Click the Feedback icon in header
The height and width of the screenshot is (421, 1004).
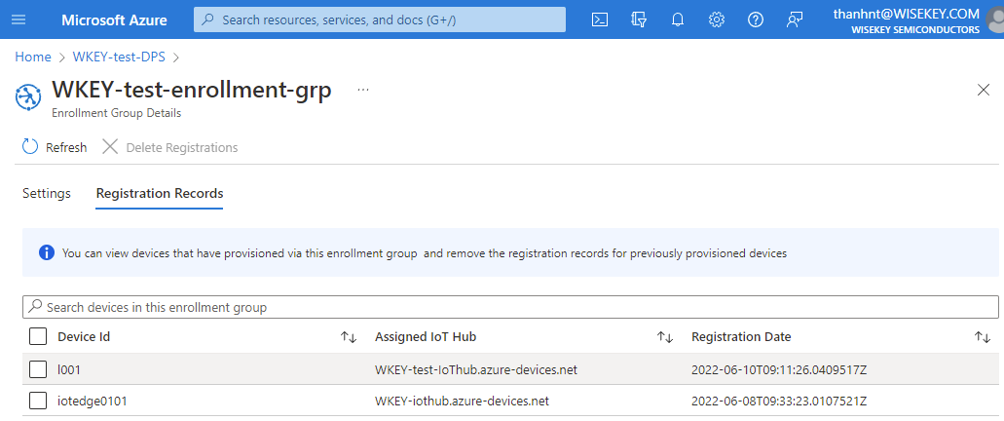[x=795, y=19]
